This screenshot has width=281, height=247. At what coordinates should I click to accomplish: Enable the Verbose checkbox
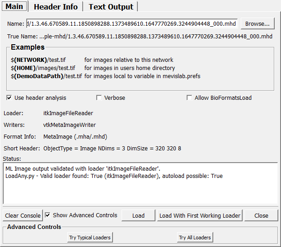tap(99, 98)
